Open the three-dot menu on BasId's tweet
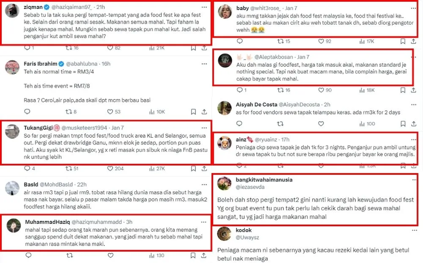Screen dimensions: 423x263 pos(204,184)
